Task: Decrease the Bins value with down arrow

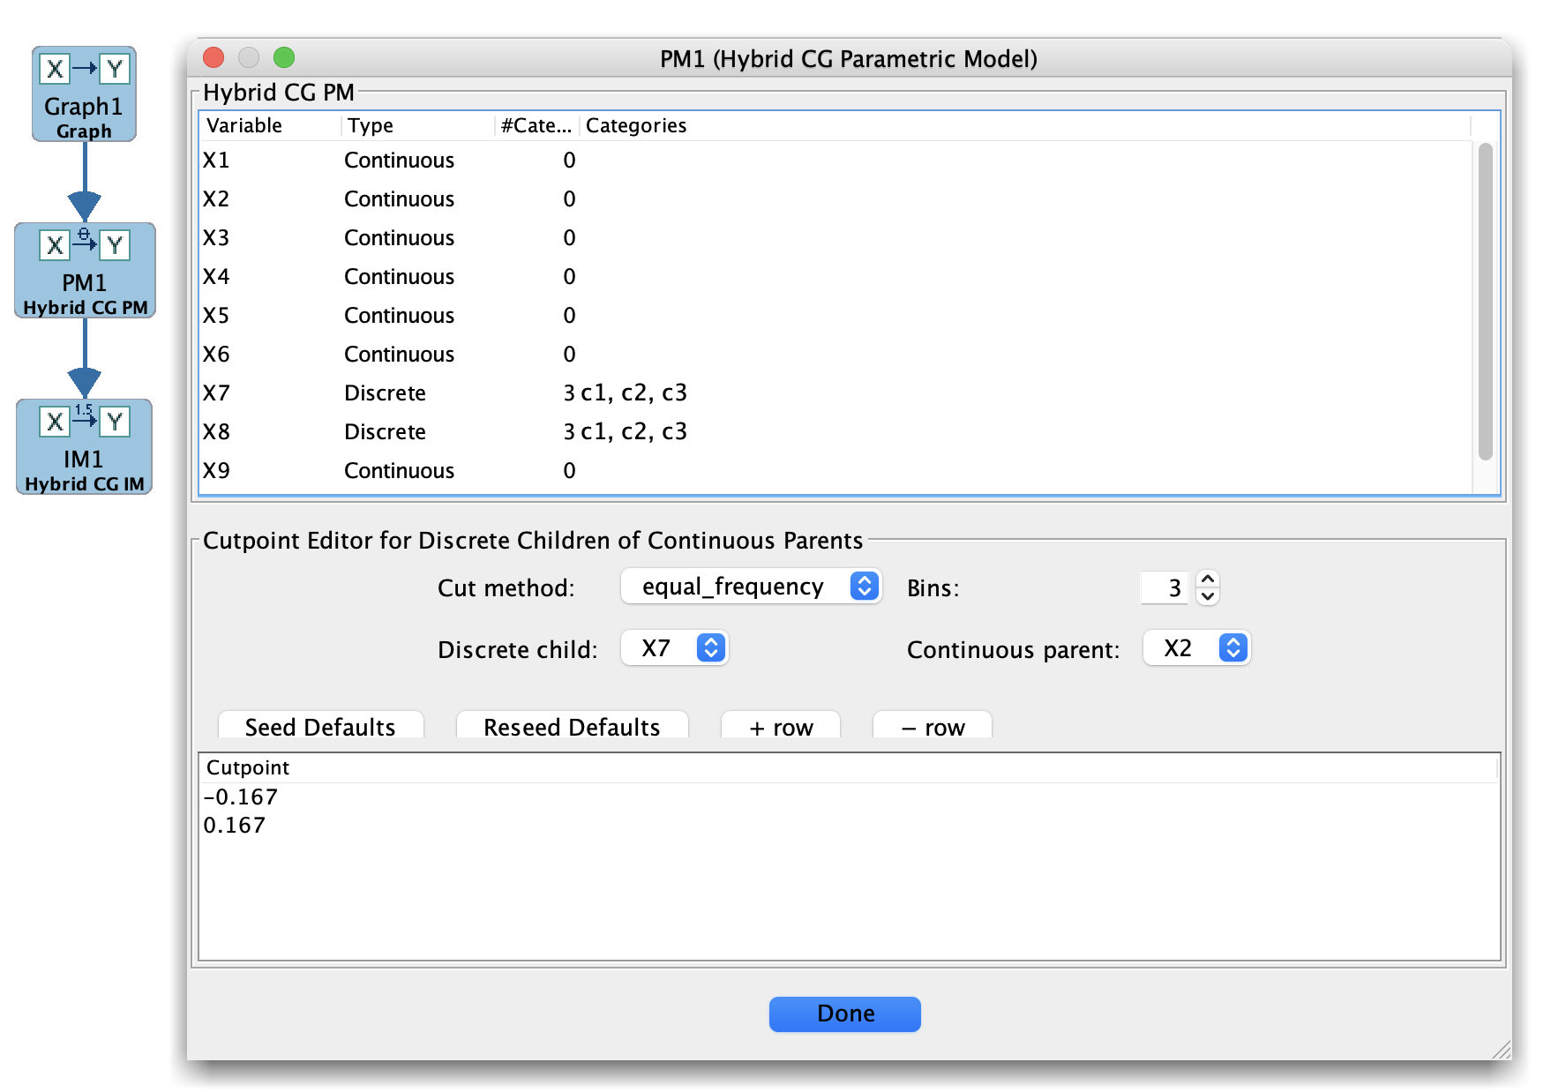Action: [1208, 596]
